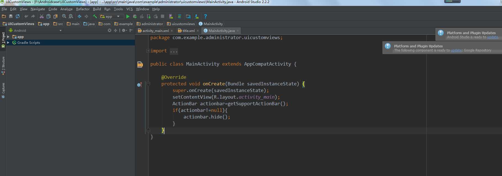Screen dimensions: 502x176
Task: Click the Redo arrow icon
Action: [33, 16]
